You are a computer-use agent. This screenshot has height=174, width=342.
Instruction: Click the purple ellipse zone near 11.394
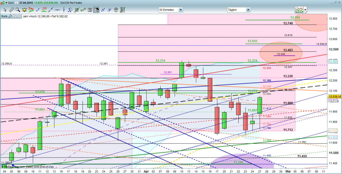click(x=242, y=161)
